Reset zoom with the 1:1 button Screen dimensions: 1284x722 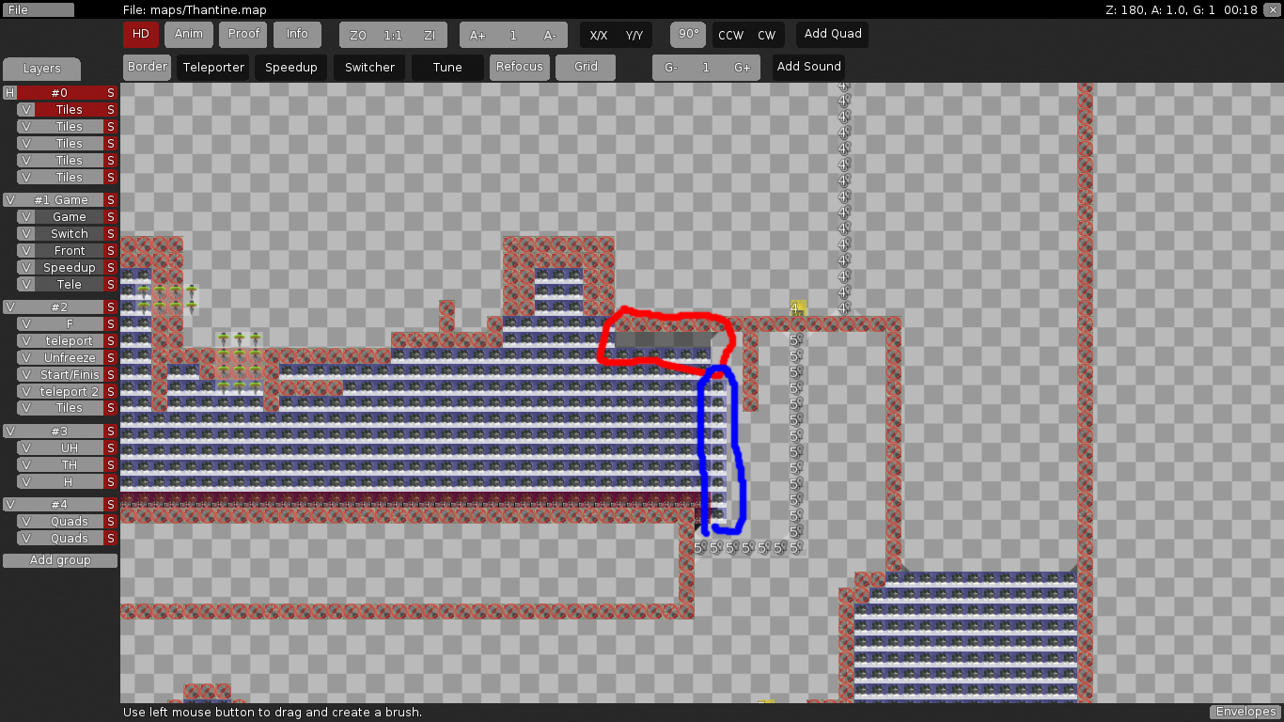pyautogui.click(x=393, y=36)
